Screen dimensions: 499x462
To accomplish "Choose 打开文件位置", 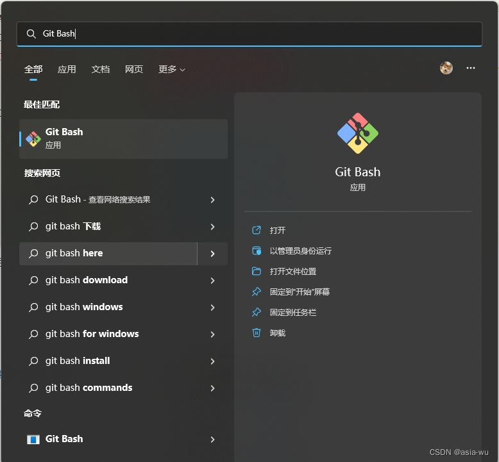I will coord(292,272).
